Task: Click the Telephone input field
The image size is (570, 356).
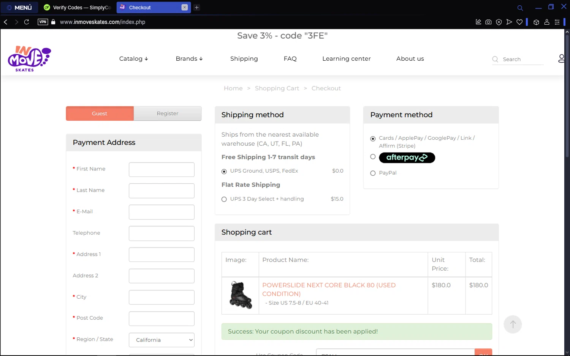Action: click(x=161, y=233)
